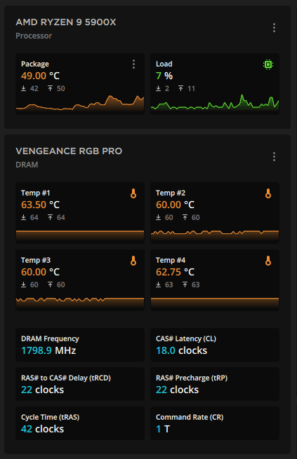Image resolution: width=297 pixels, height=459 pixels.
Task: Click the thermometer icon on Temp #4
Action: 268,261
